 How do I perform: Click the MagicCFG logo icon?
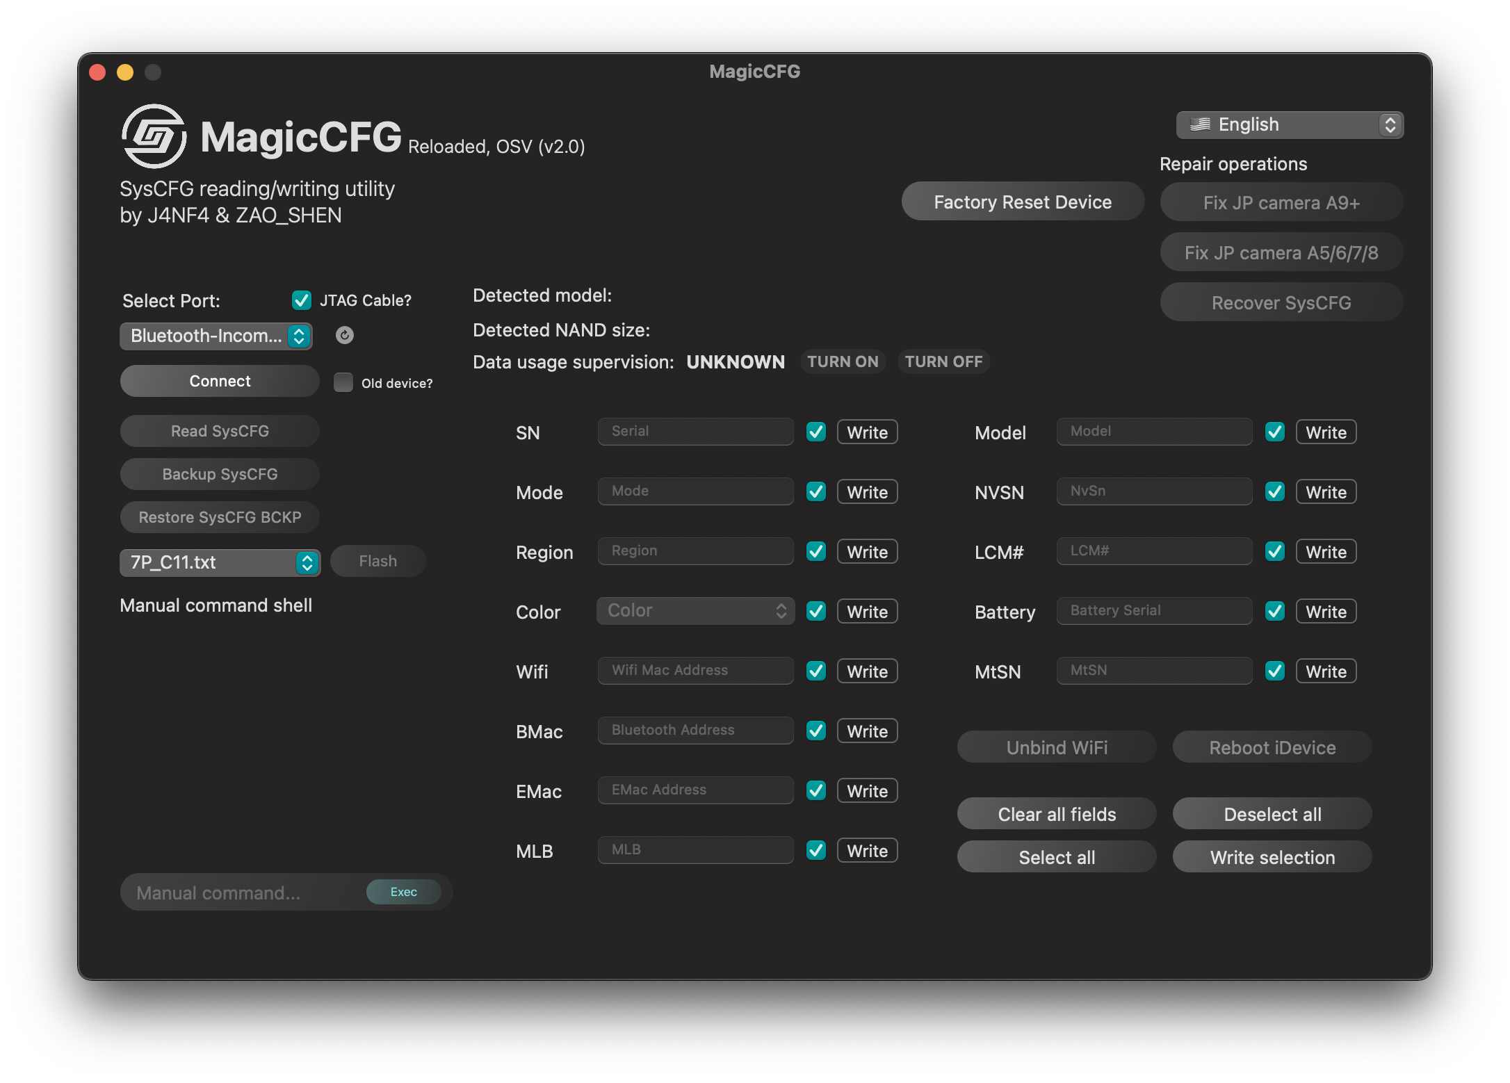click(154, 136)
